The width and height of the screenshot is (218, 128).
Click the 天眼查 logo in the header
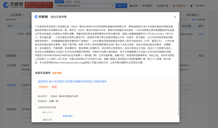click(x=13, y=5)
